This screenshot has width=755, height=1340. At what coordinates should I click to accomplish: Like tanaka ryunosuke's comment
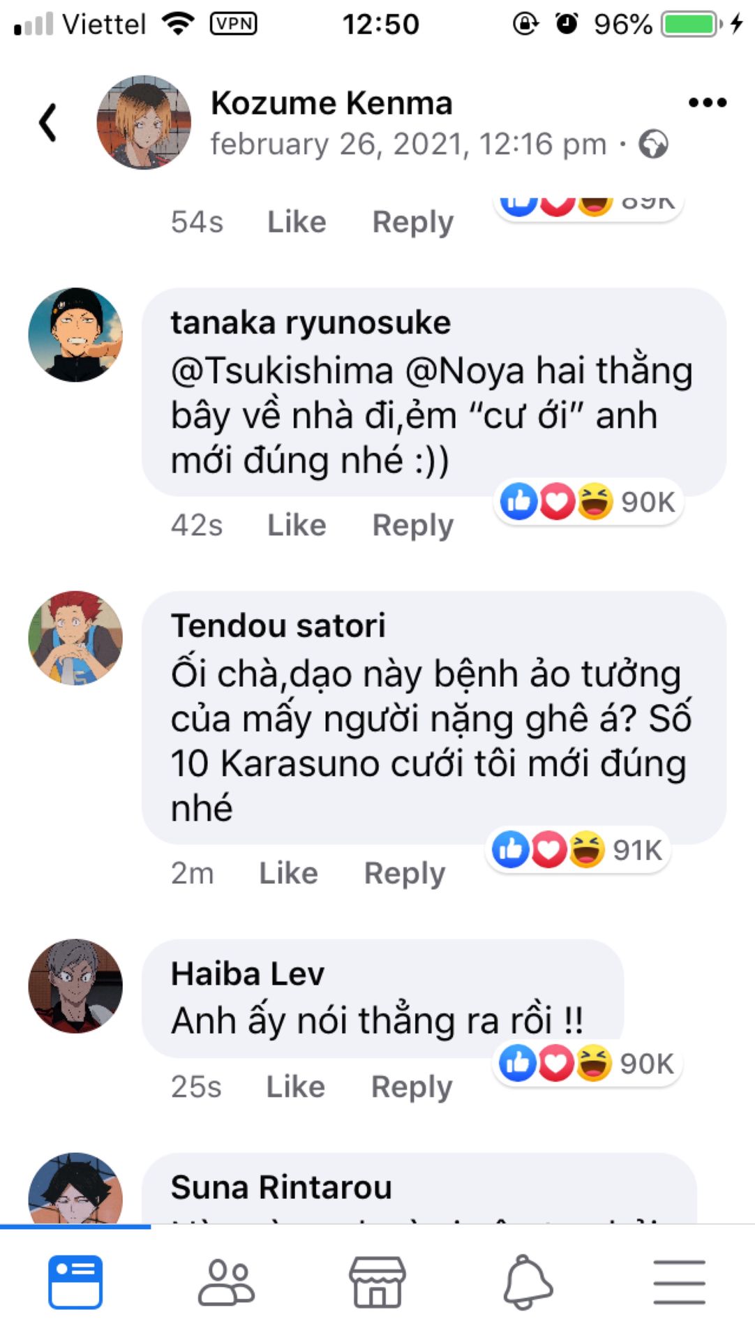click(297, 525)
